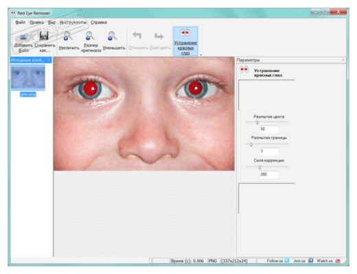The width and height of the screenshot is (357, 274).
Task: Open the Правка menu
Action: [x=36, y=23]
